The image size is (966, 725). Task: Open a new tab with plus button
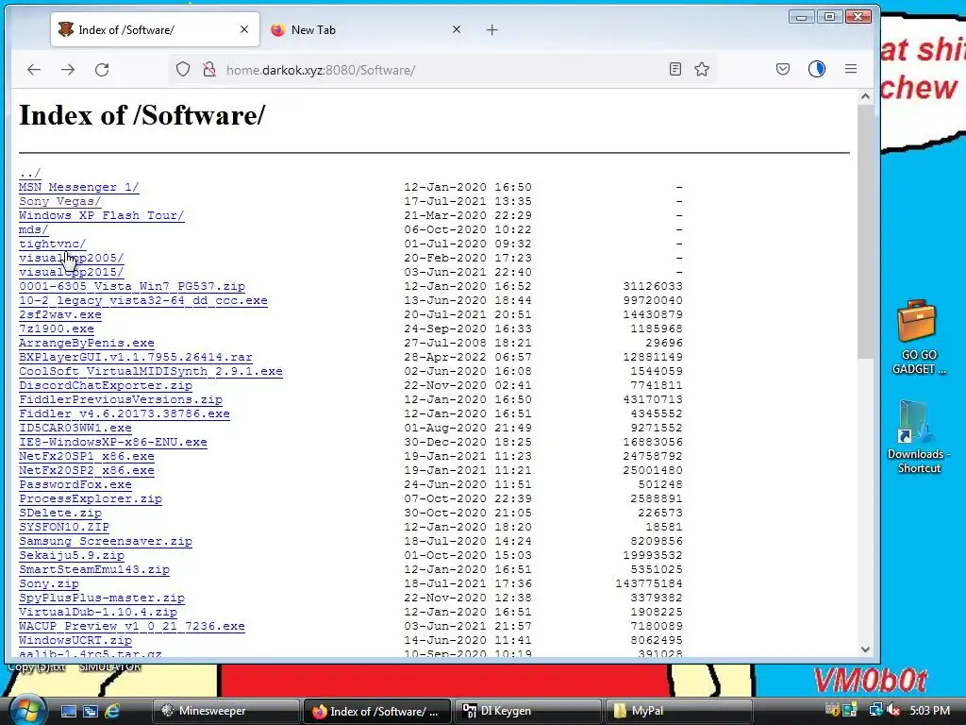pos(491,29)
